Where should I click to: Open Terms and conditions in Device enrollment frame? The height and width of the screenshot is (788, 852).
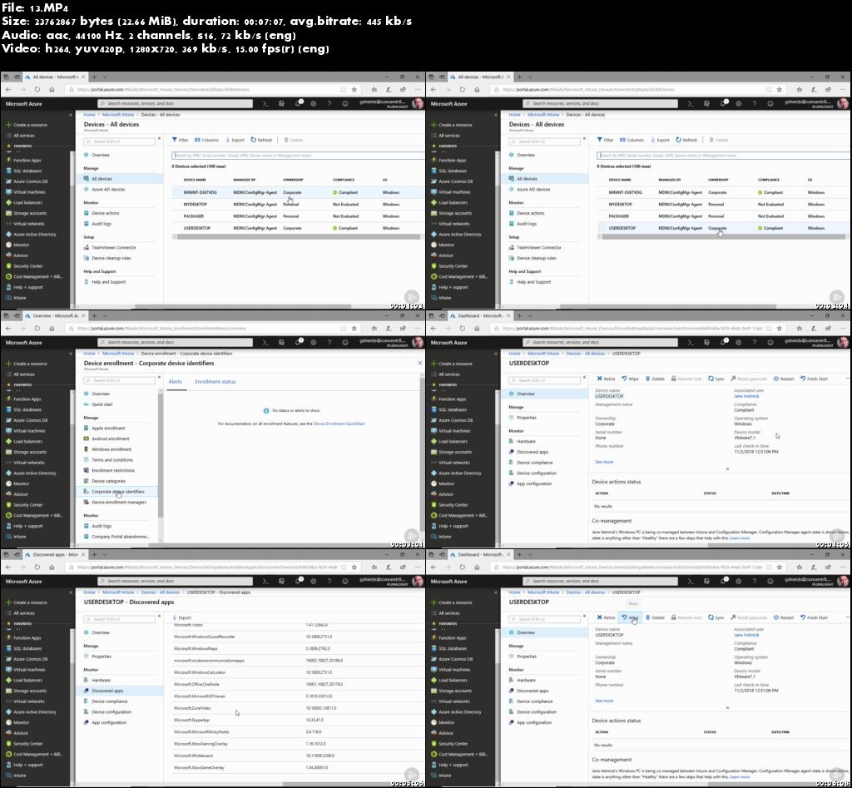pyautogui.click(x=111, y=460)
